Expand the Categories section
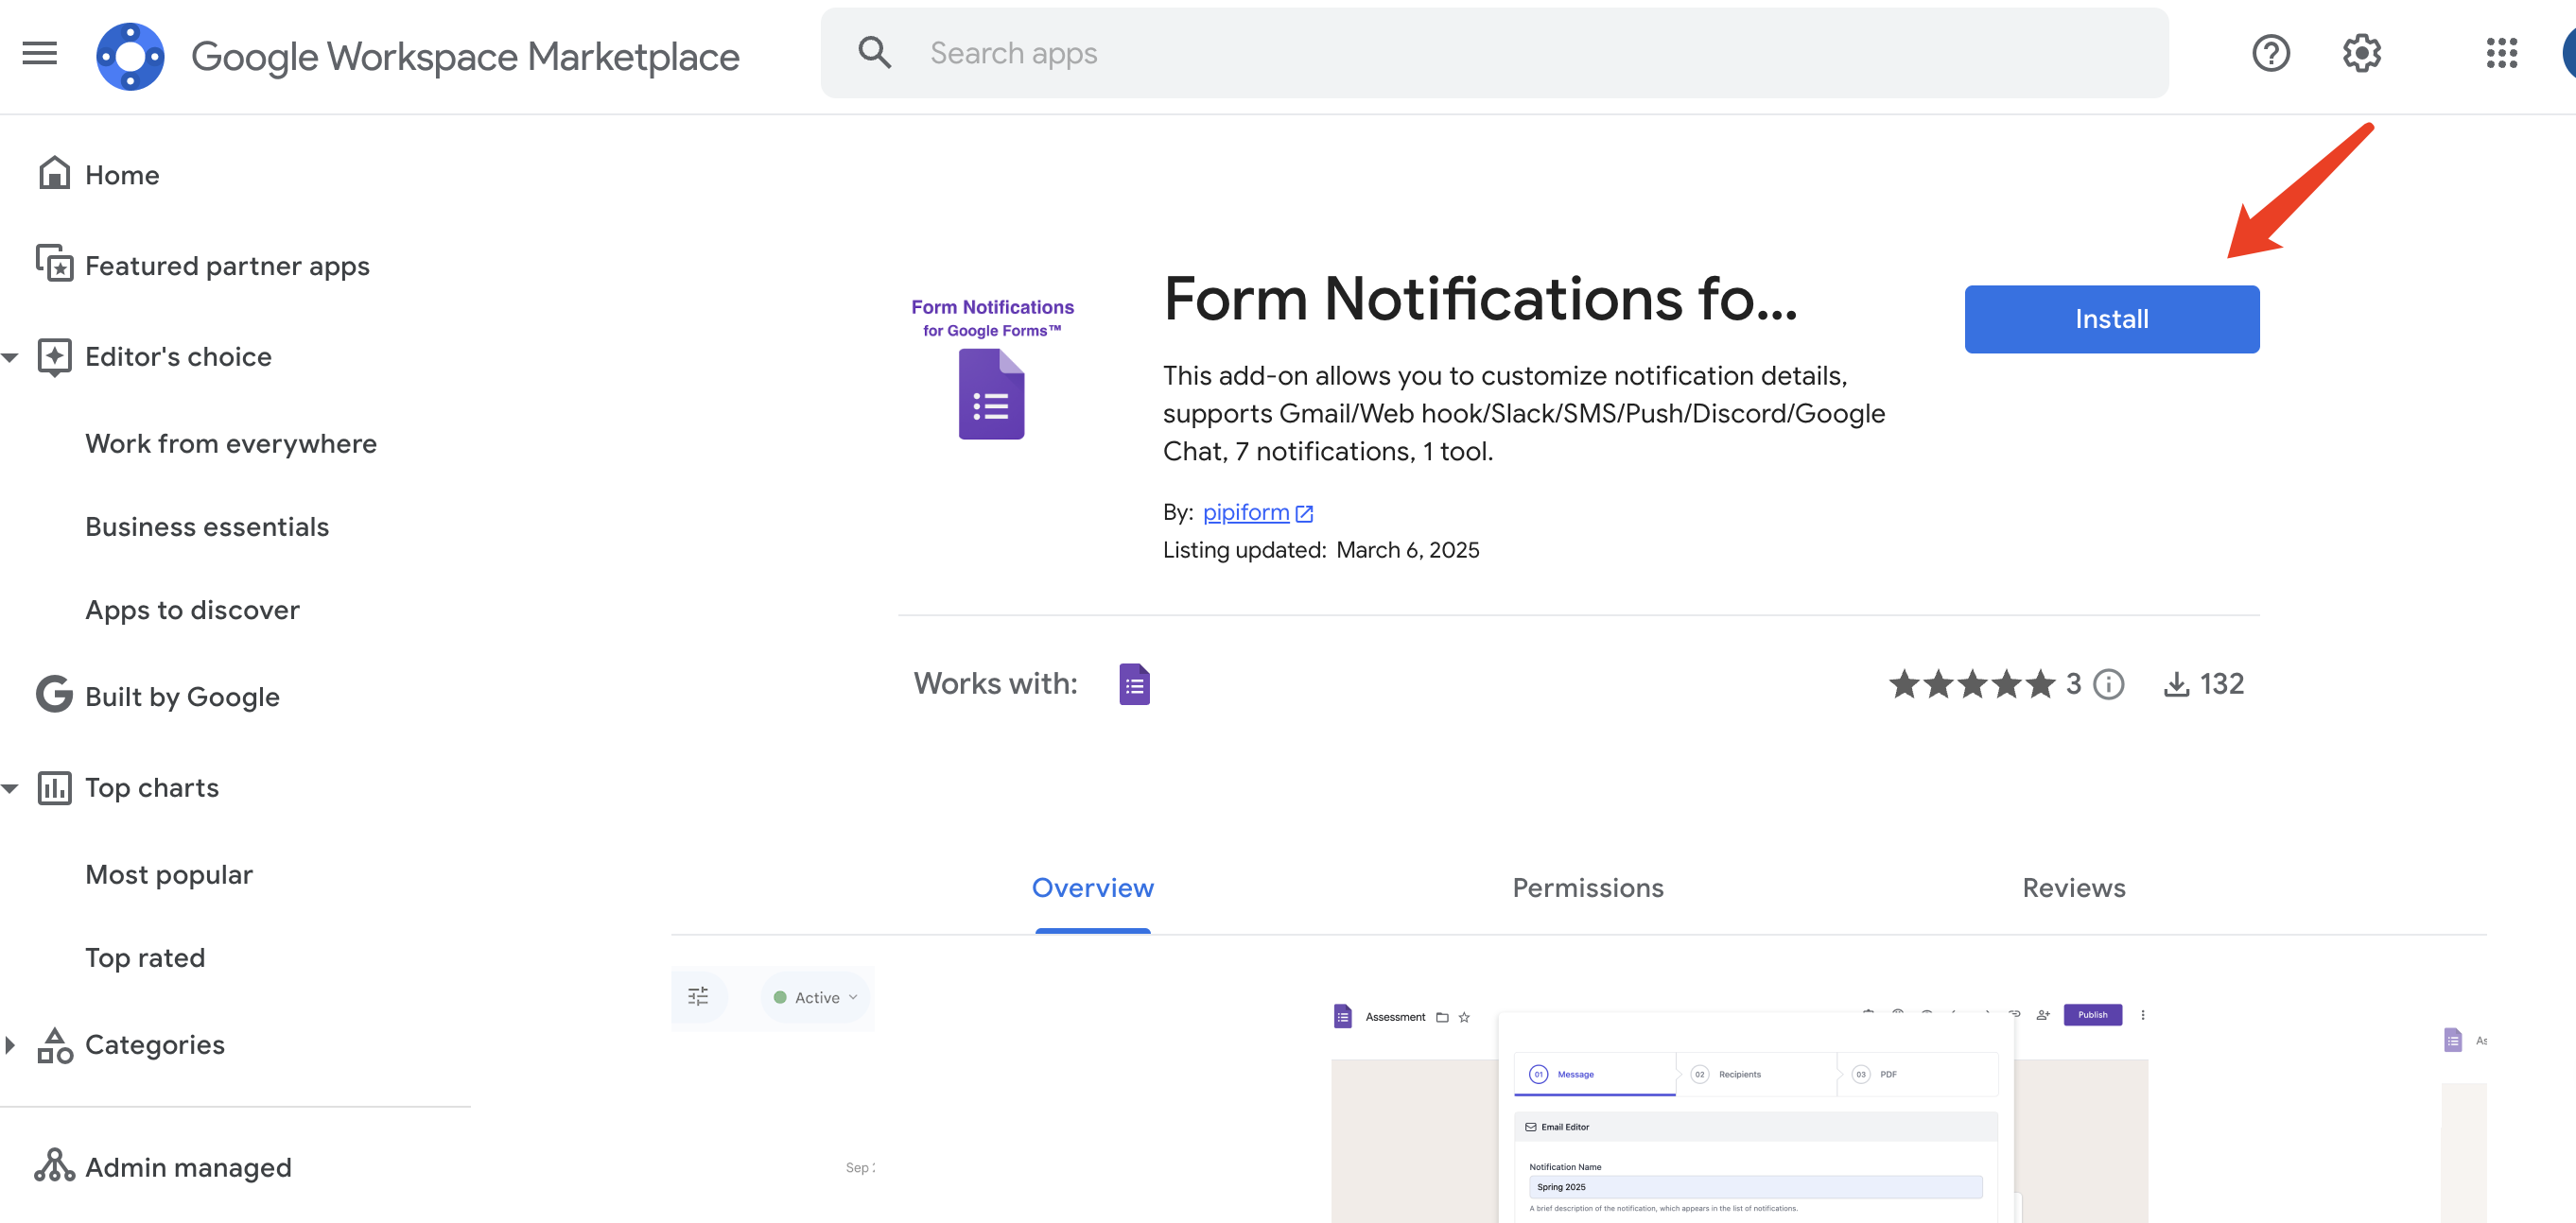This screenshot has width=2576, height=1223. click(11, 1044)
